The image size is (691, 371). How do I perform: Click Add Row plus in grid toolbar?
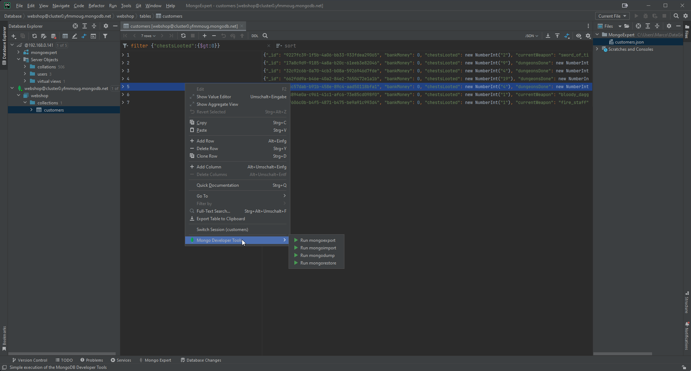pos(205,36)
